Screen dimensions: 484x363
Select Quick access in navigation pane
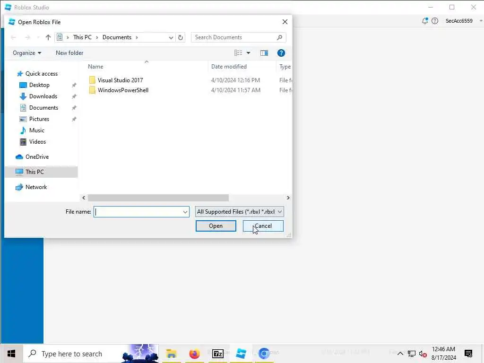tap(42, 73)
